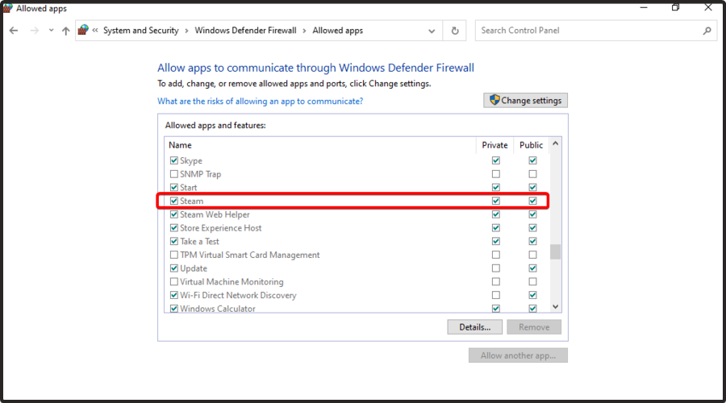Image resolution: width=726 pixels, height=403 pixels.
Task: Open recent locations dropdown chevron
Action: click(x=51, y=31)
